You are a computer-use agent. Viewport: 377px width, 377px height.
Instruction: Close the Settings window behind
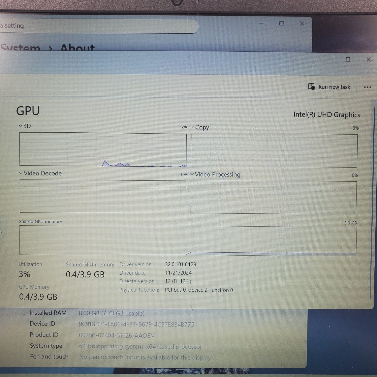coord(302,24)
